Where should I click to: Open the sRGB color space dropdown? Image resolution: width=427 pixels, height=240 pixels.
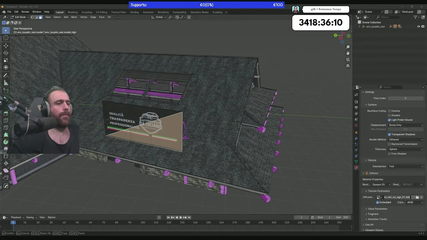tap(415, 202)
